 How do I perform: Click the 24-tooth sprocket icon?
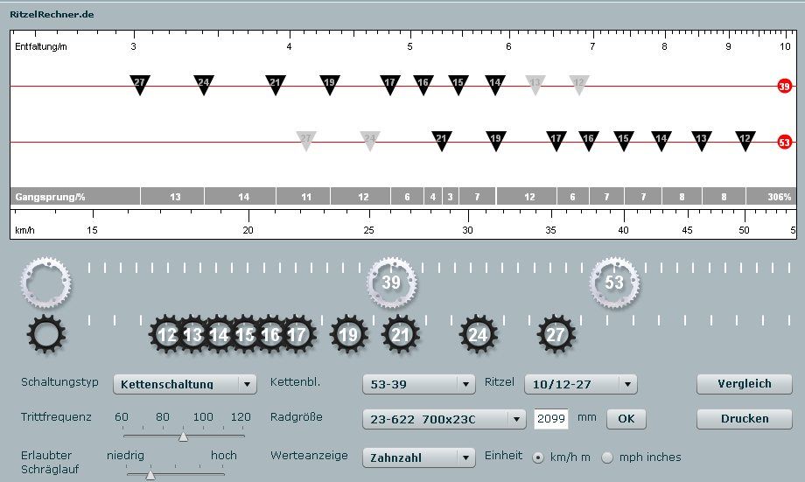coord(478,334)
